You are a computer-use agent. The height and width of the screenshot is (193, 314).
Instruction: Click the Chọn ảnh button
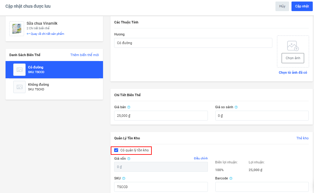(293, 58)
